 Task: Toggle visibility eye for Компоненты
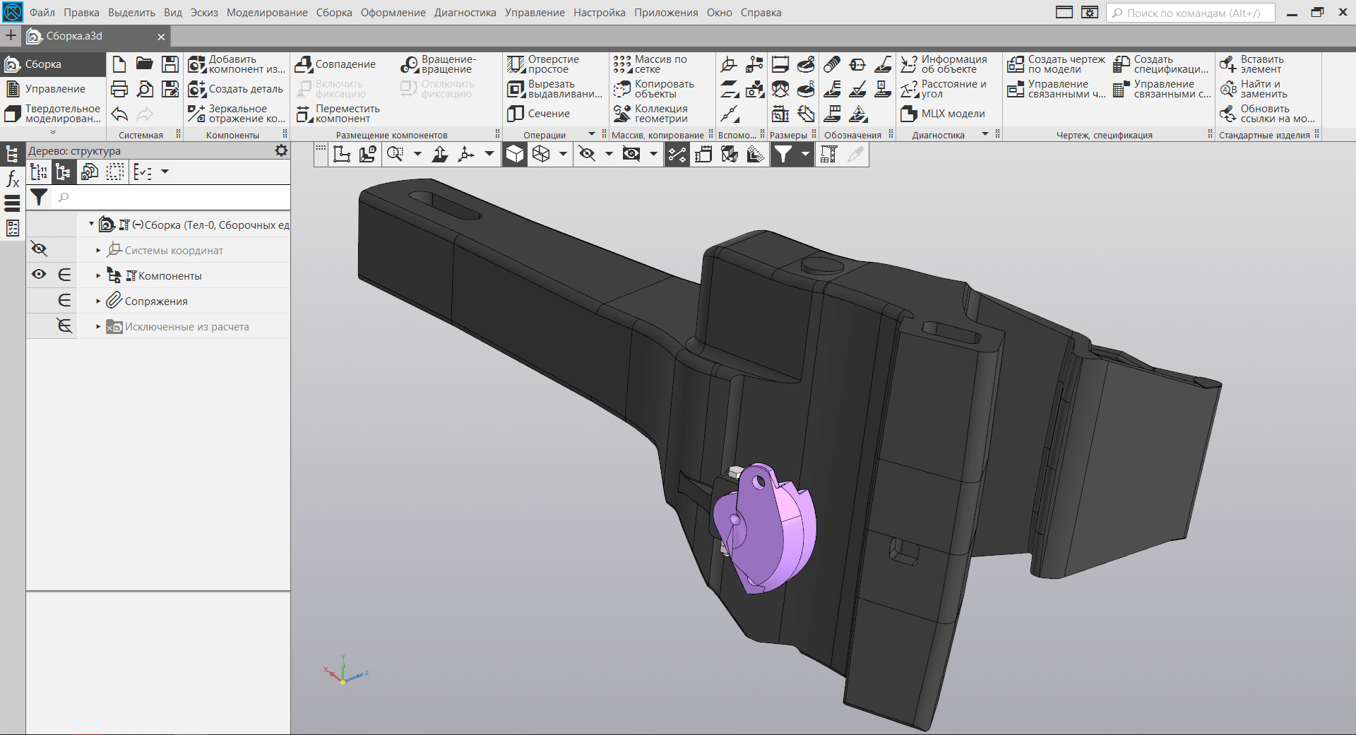[39, 275]
